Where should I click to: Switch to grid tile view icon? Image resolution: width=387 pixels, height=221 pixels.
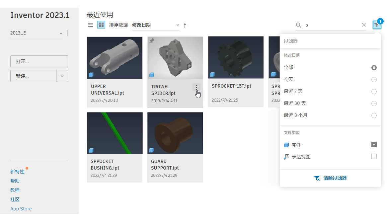[101, 25]
